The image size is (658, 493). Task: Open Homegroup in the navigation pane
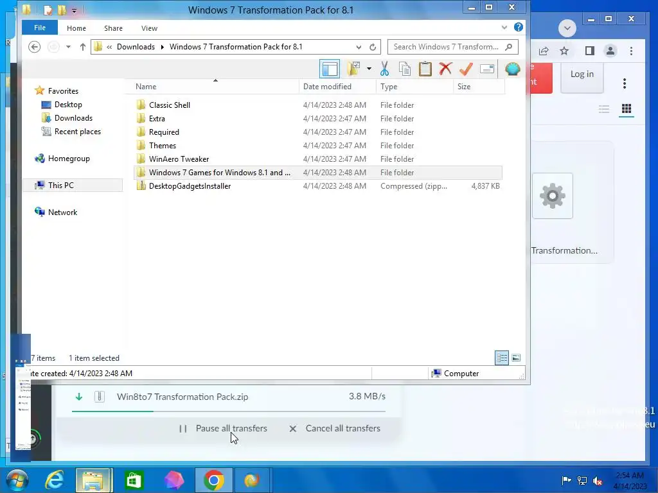[x=69, y=159]
